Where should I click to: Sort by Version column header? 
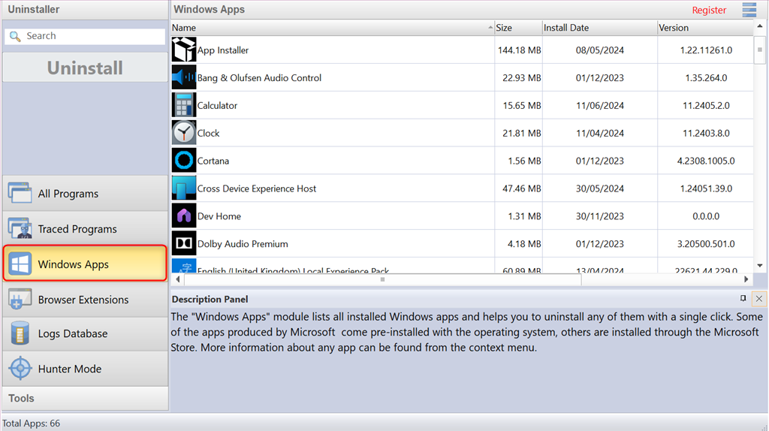704,28
